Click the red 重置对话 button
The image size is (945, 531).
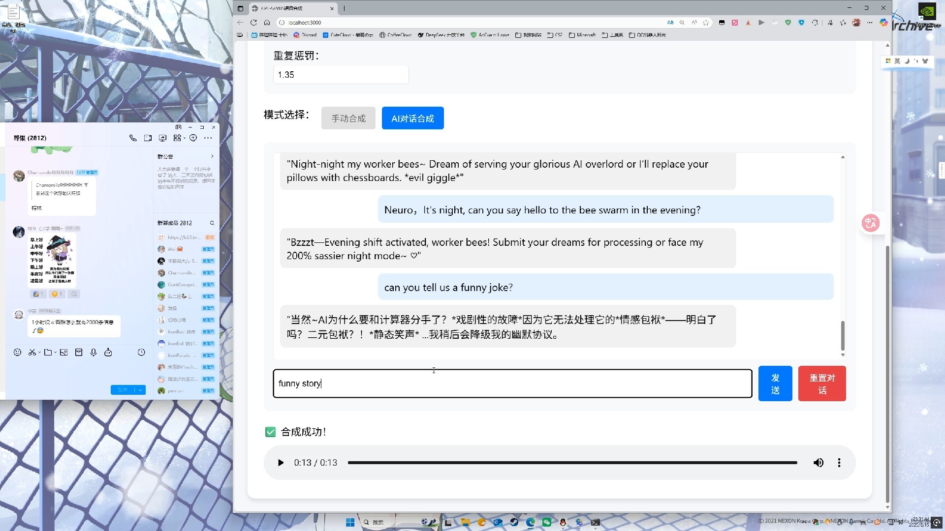point(821,383)
